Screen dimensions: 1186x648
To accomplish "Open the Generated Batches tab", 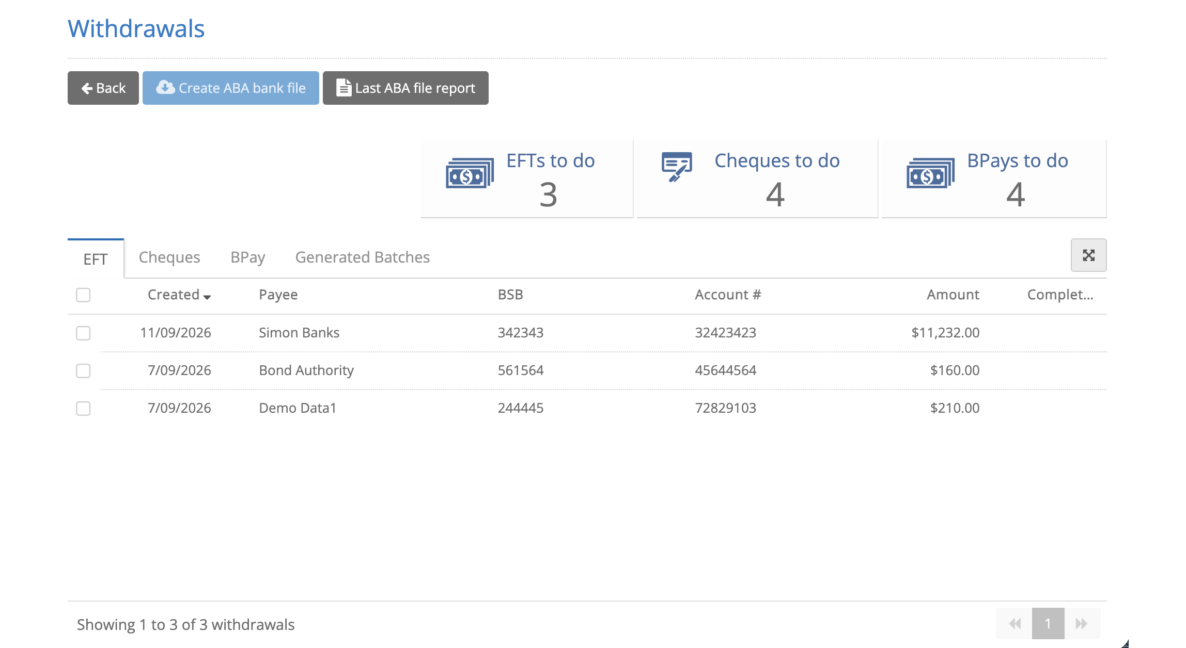I will click(x=363, y=257).
